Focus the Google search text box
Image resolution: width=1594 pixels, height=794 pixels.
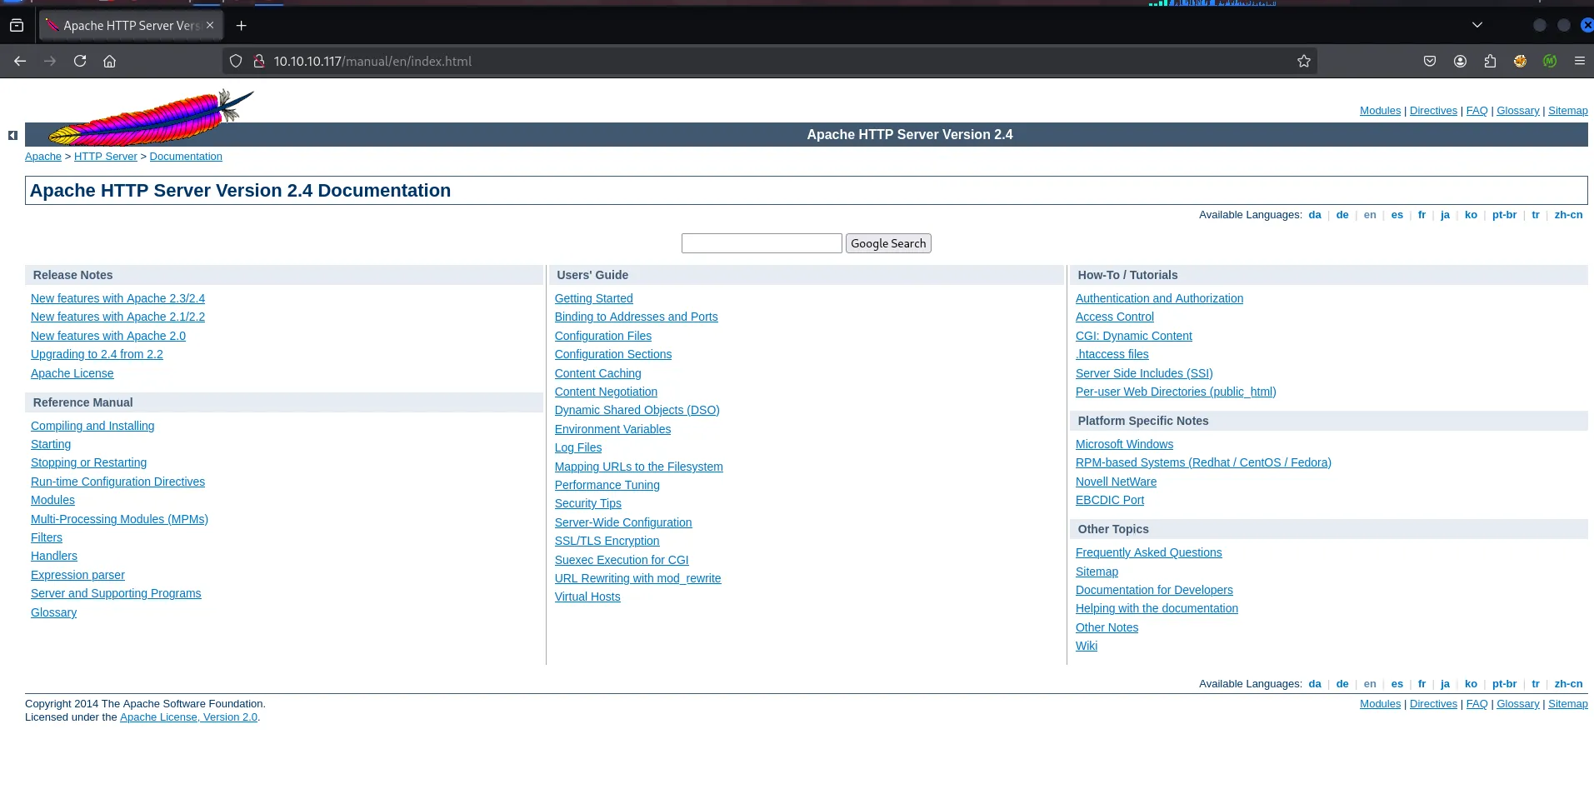pos(762,243)
